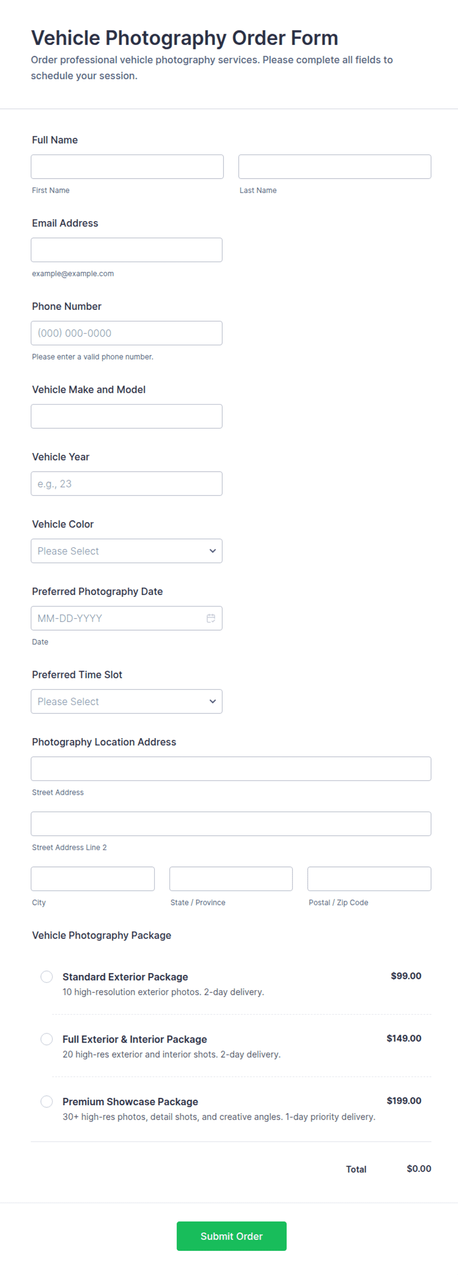Focus the Last Name input field

click(x=334, y=167)
